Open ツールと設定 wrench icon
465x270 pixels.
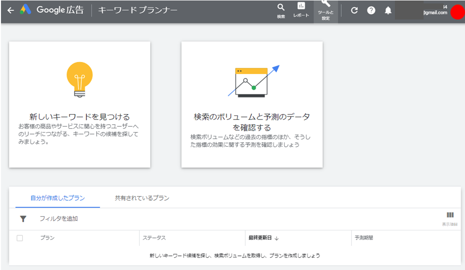pos(326,3)
